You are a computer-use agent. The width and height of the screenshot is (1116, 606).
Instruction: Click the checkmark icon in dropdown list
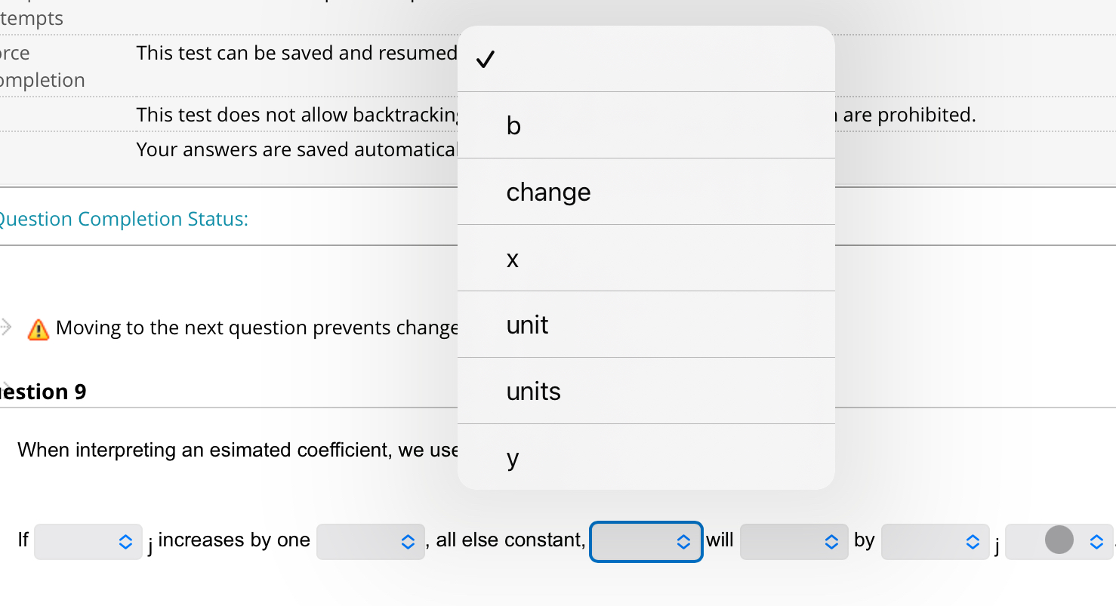486,59
